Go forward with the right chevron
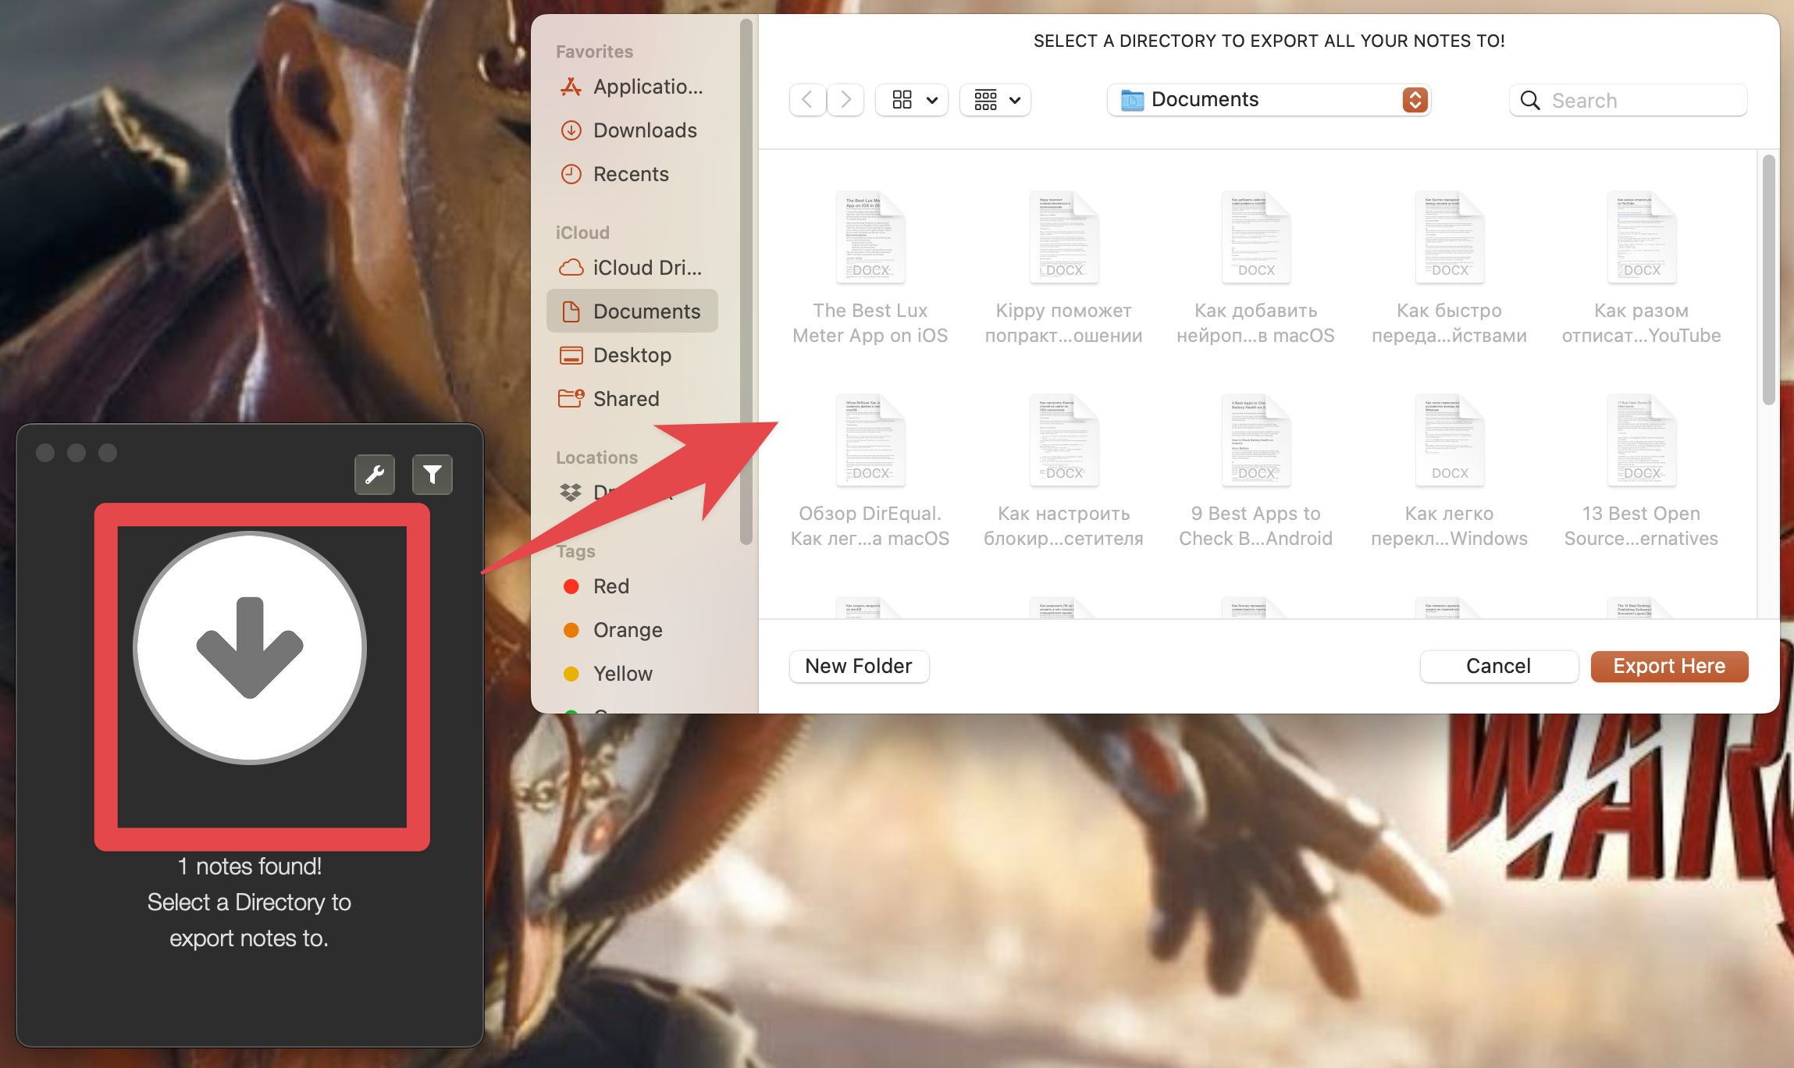 [x=845, y=100]
